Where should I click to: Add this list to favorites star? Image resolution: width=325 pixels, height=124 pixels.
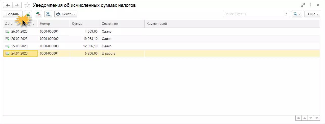click(28, 5)
